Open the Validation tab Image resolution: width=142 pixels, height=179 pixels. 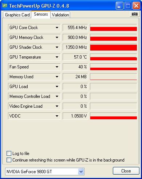[x=60, y=15]
